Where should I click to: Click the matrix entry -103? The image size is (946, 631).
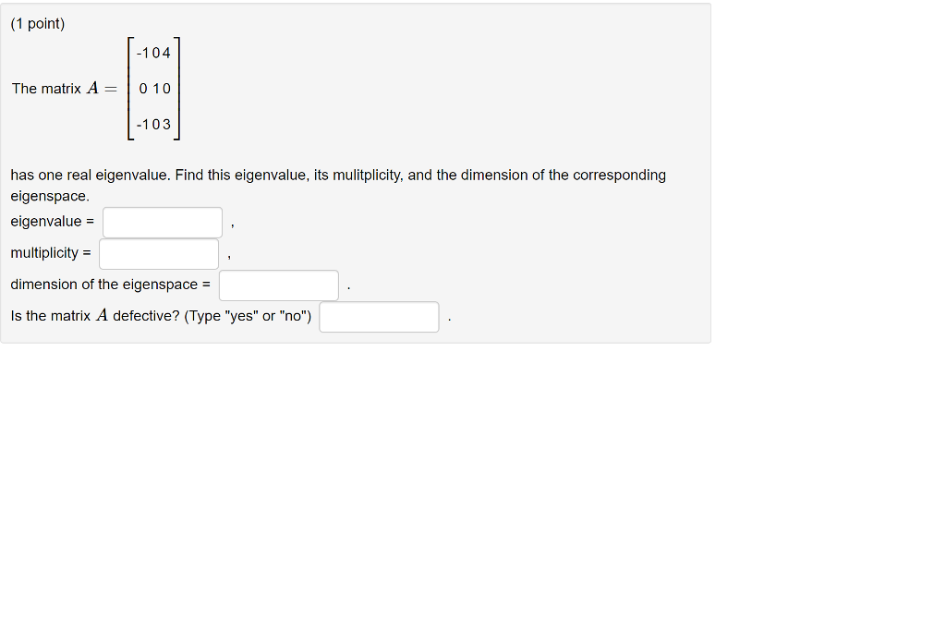point(152,124)
